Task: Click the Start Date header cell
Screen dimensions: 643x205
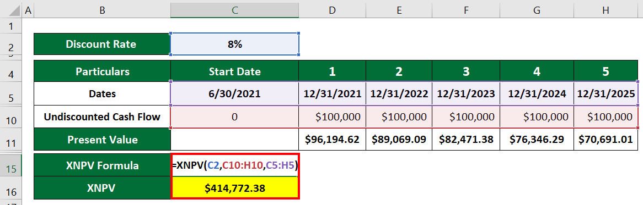Action: pos(234,71)
